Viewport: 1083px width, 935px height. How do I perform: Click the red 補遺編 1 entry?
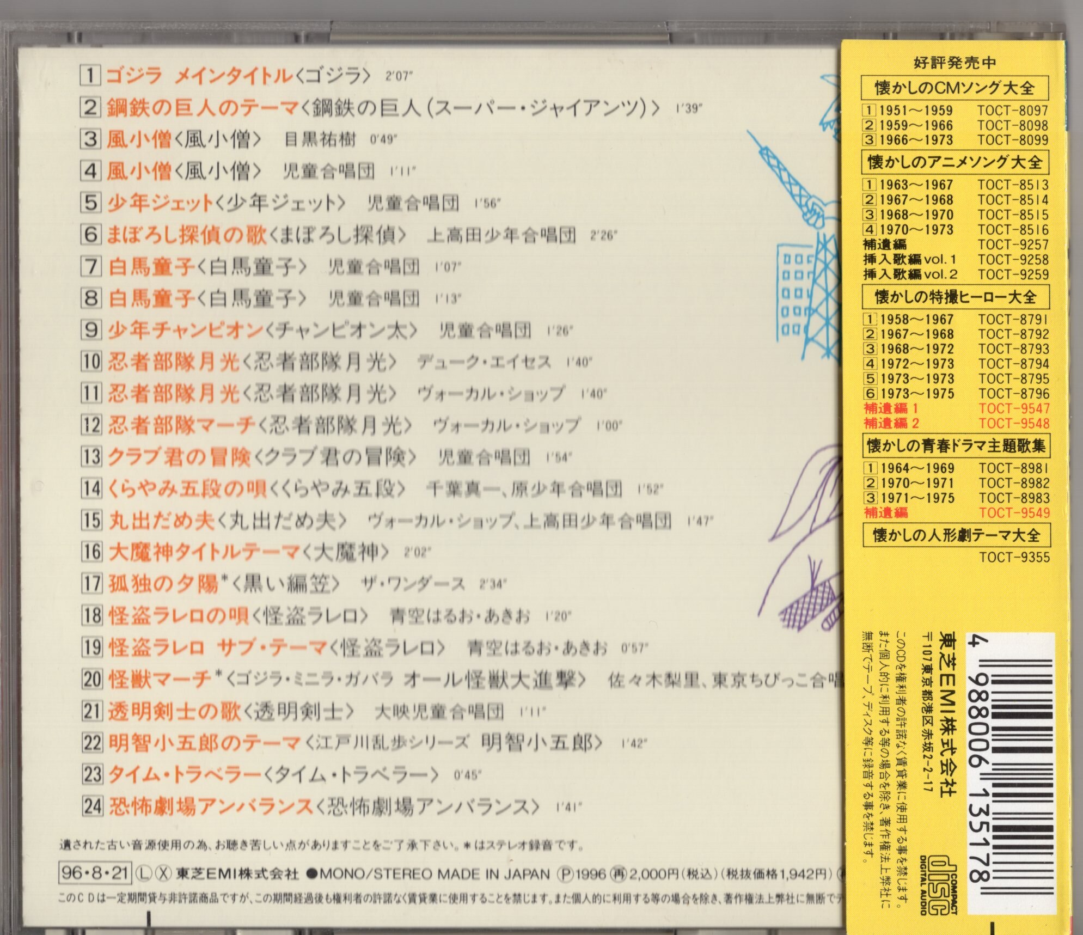[x=891, y=408]
